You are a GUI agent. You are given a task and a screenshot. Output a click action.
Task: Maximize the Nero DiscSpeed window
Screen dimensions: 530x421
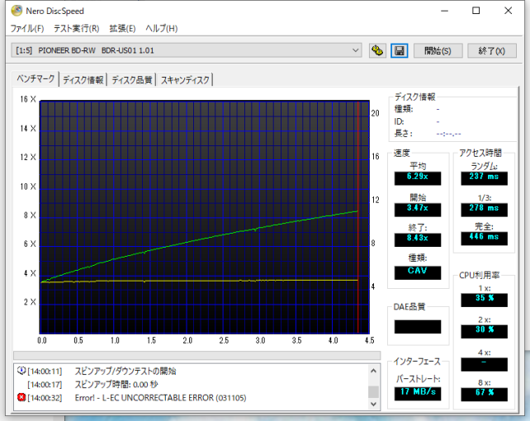click(x=476, y=11)
